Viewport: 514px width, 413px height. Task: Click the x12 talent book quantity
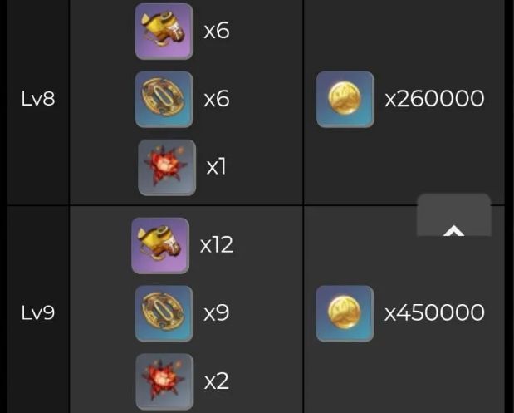tap(217, 244)
